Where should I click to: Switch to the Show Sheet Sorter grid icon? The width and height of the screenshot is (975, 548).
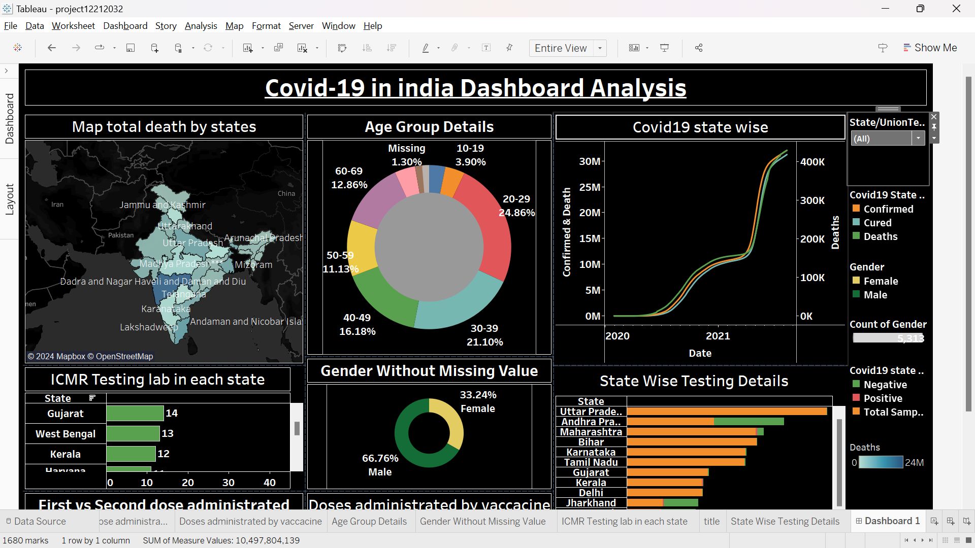point(945,540)
